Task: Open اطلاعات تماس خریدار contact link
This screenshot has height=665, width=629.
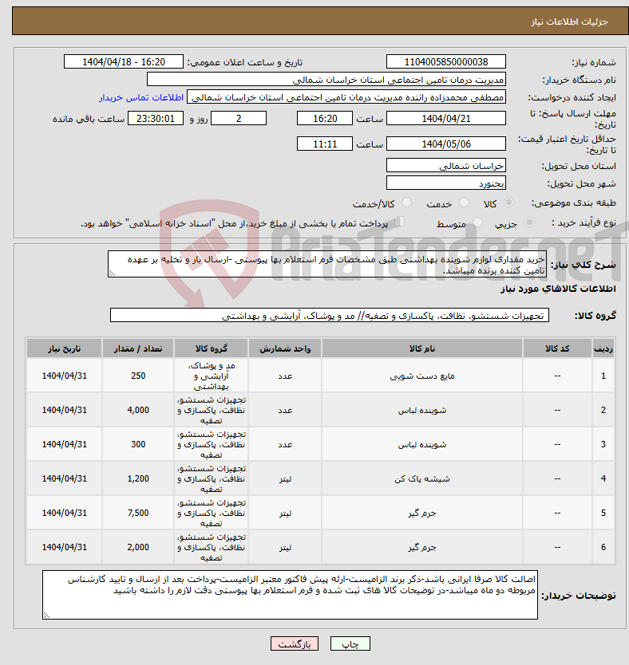Action: point(141,97)
